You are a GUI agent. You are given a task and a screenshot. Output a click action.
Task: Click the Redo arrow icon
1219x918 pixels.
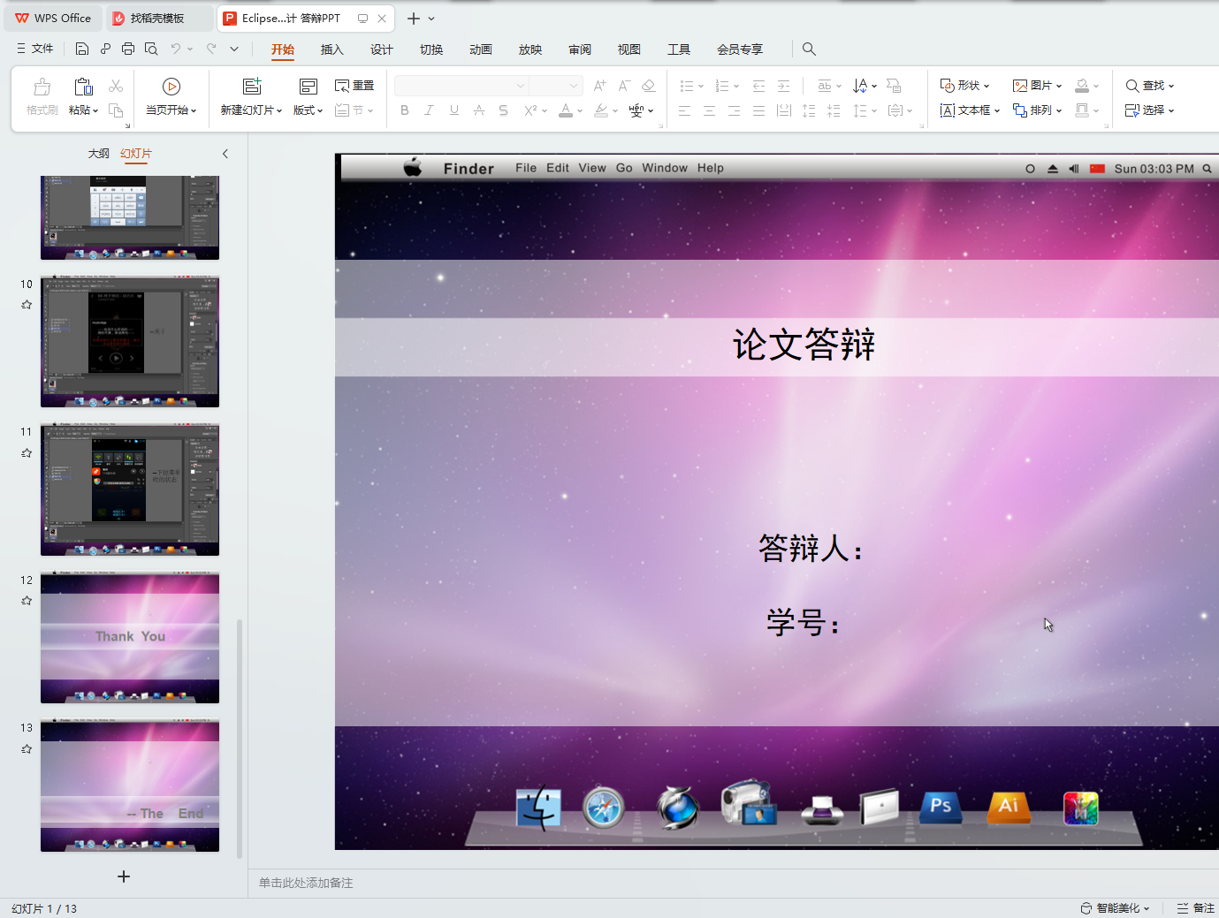click(211, 49)
